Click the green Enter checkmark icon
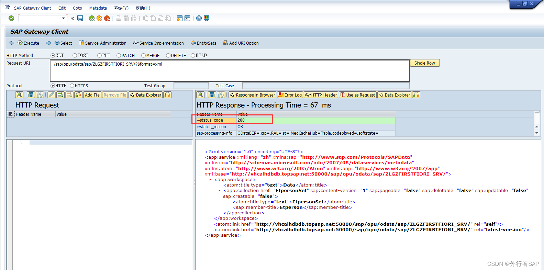The image size is (544, 270). click(x=11, y=18)
